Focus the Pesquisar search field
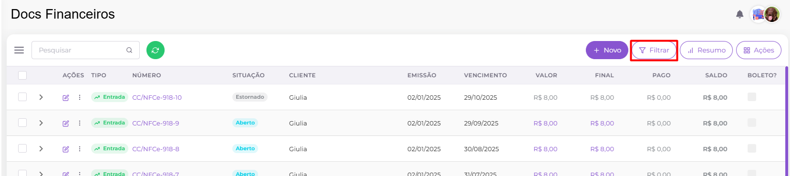 pos(85,50)
